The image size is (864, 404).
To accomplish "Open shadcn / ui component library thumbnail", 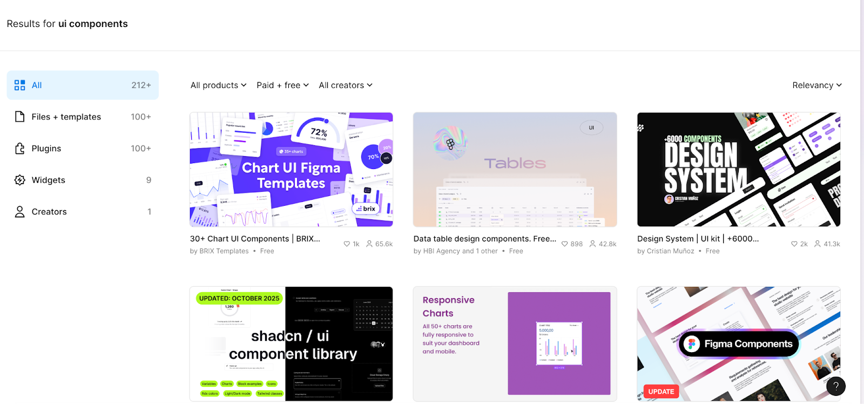I will pos(291,344).
